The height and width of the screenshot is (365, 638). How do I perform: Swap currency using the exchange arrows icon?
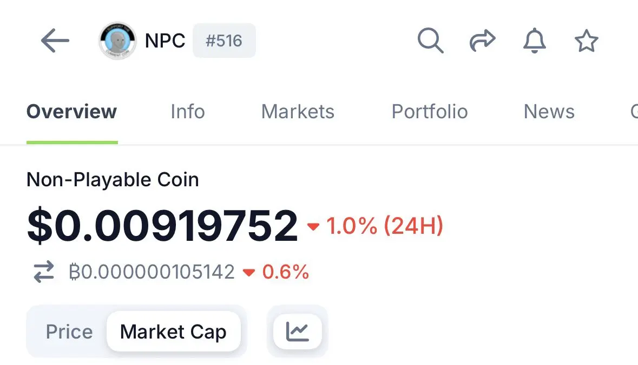pyautogui.click(x=44, y=272)
